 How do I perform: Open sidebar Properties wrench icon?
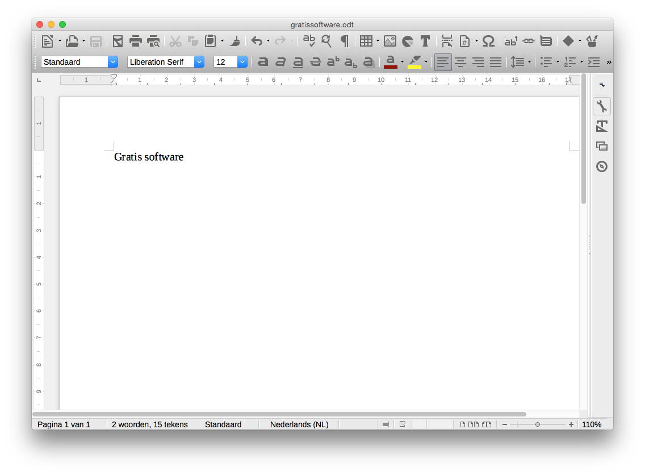(x=602, y=106)
